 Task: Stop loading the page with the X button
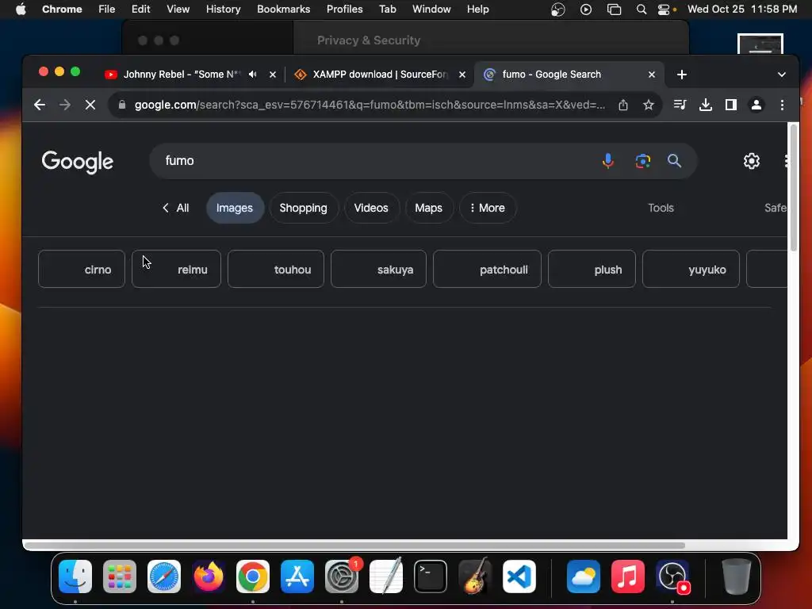click(x=90, y=105)
